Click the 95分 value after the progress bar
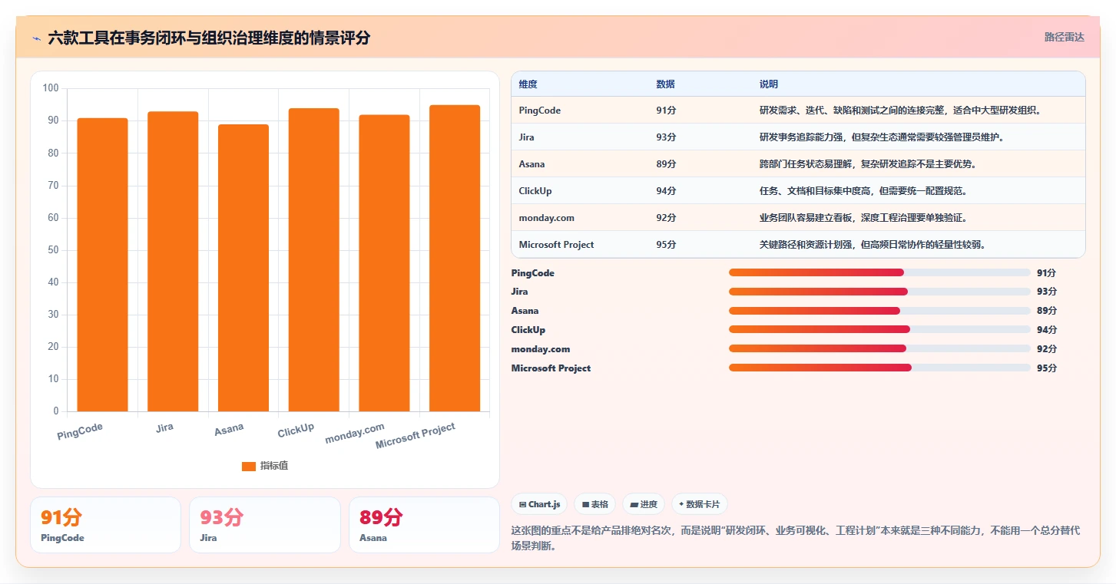 1047,368
